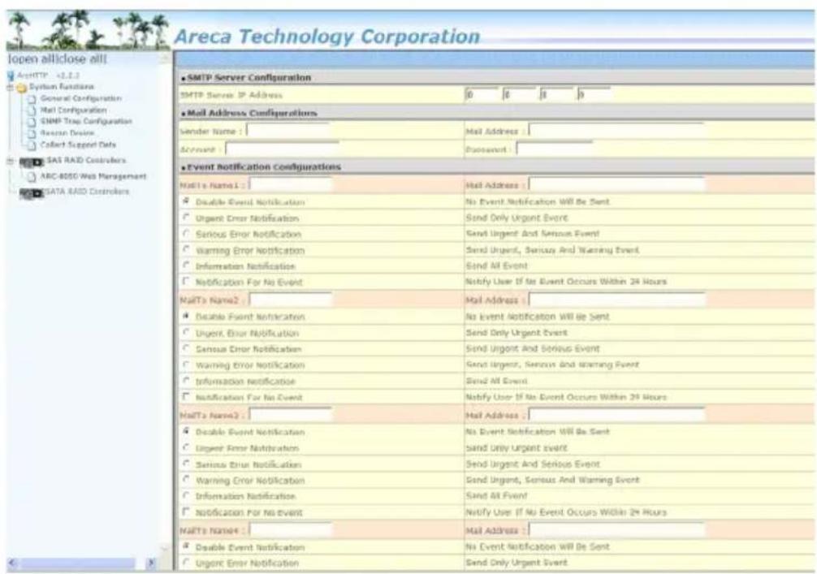Click the MailTo Name2 input field
817x574 pixels.
(x=291, y=300)
